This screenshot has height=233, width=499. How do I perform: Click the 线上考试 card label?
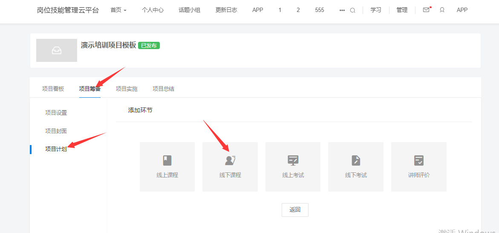(293, 175)
